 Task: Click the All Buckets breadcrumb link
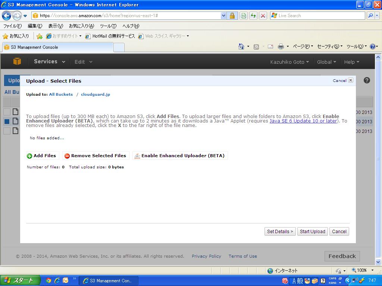61,94
